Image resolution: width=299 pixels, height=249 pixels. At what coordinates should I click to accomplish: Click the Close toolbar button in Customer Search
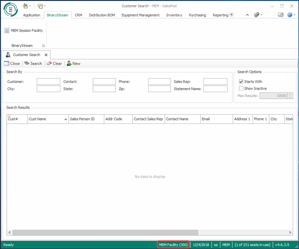[x=12, y=63]
